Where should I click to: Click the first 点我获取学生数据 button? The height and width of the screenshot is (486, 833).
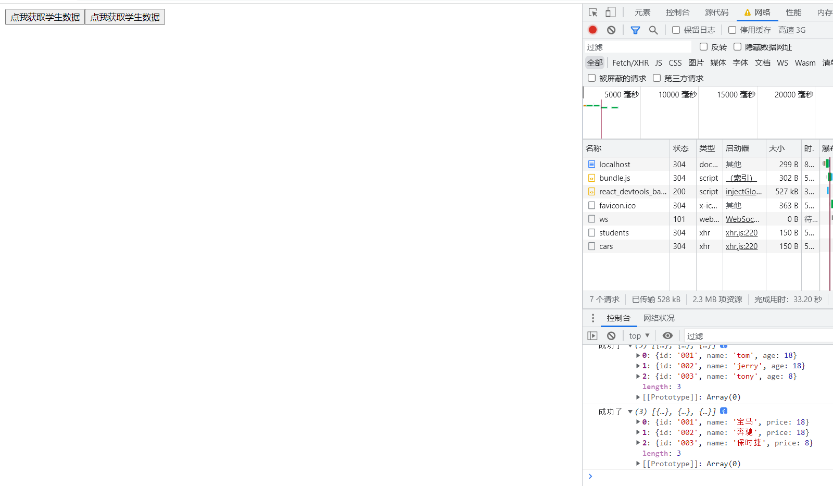(45, 17)
